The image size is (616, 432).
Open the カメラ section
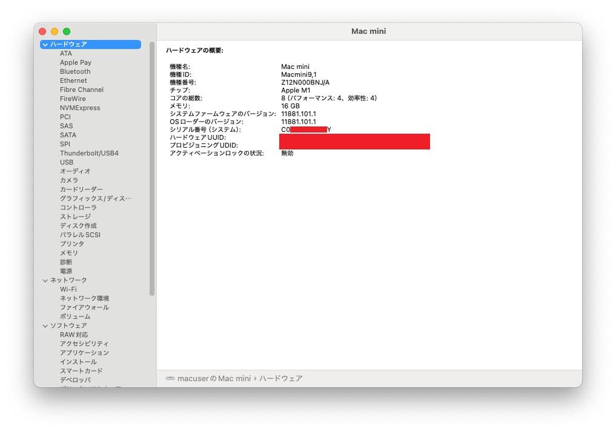pos(68,180)
